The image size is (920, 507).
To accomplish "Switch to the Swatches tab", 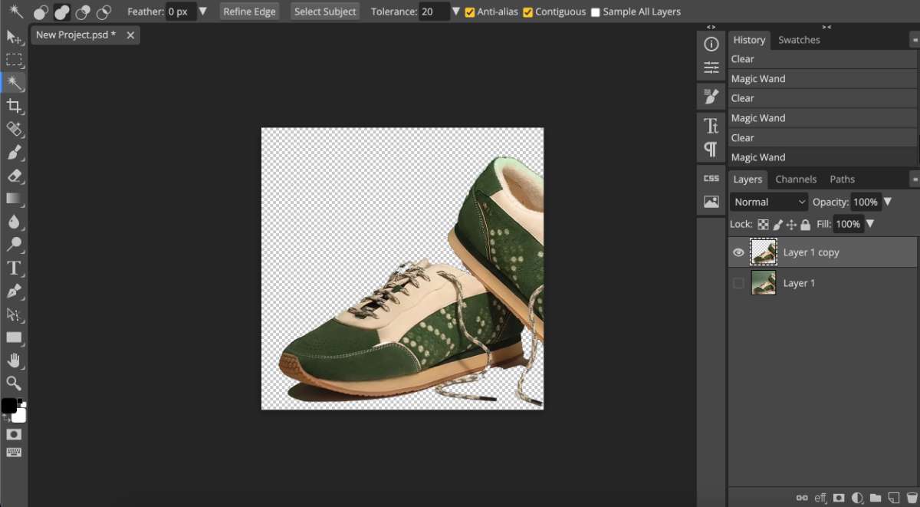I will [x=799, y=40].
